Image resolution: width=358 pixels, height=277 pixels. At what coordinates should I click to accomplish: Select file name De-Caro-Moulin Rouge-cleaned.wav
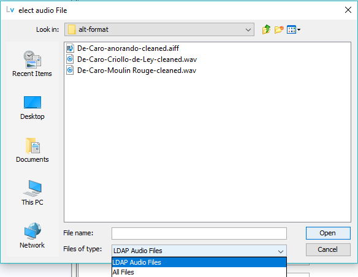137,70
